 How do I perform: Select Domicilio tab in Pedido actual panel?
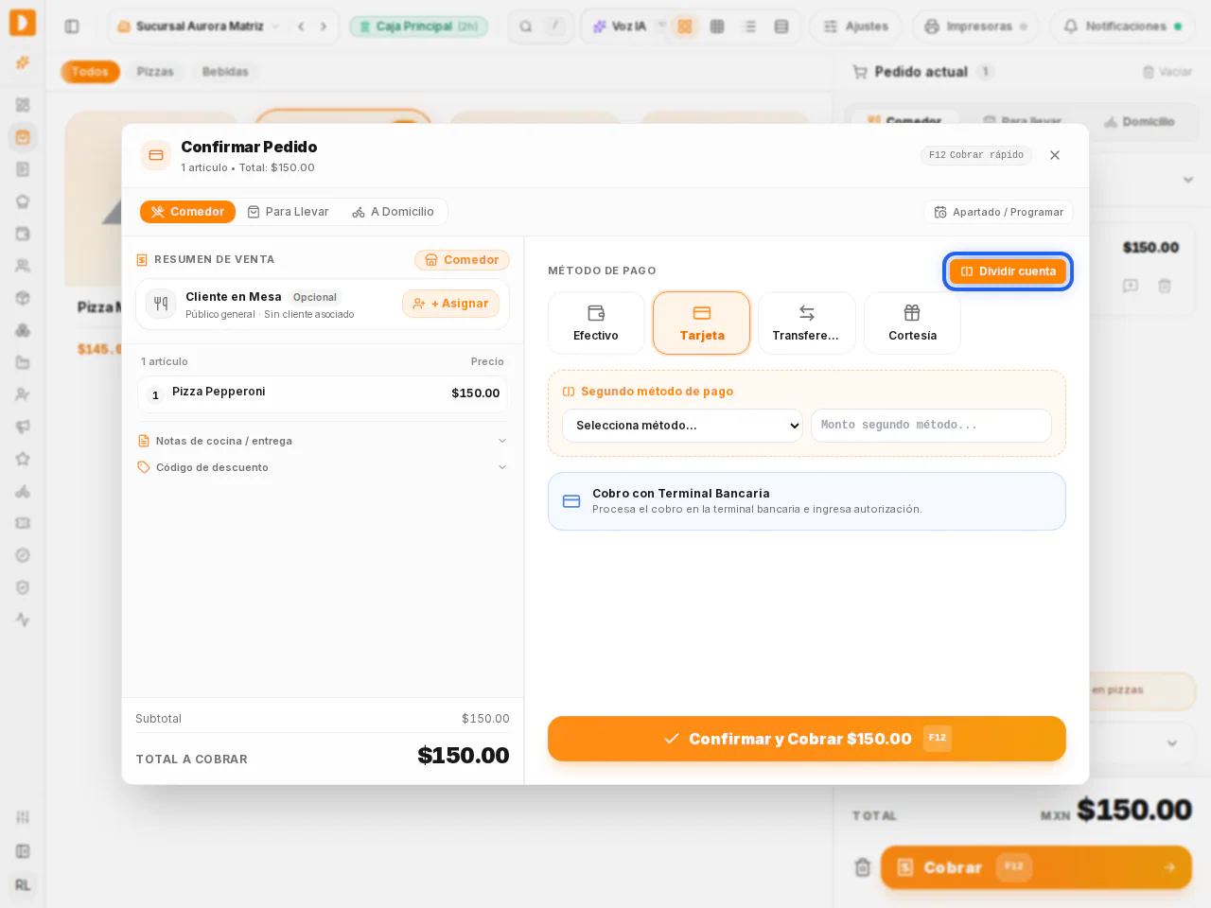point(1139,122)
